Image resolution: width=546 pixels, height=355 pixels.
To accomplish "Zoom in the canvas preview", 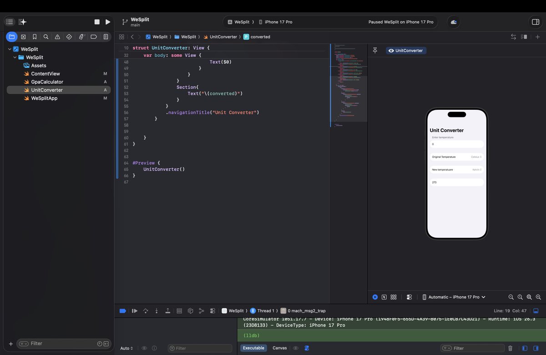I will 538,297.
